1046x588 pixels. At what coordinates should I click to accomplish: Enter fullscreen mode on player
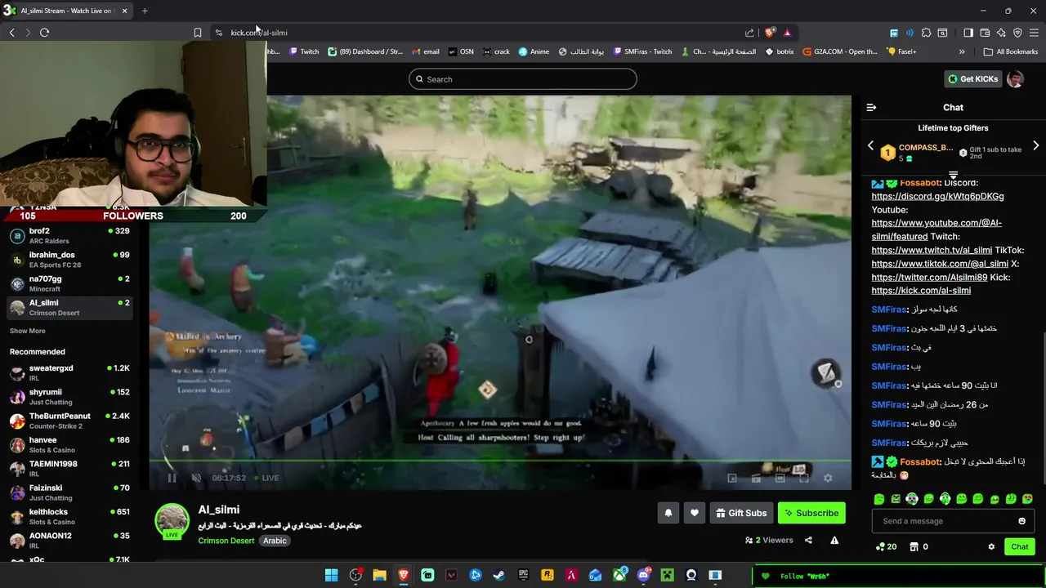click(804, 478)
